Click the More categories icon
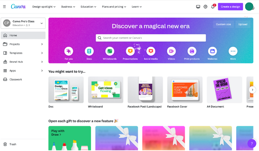The width and height of the screenshot is (259, 151). [x=233, y=51]
